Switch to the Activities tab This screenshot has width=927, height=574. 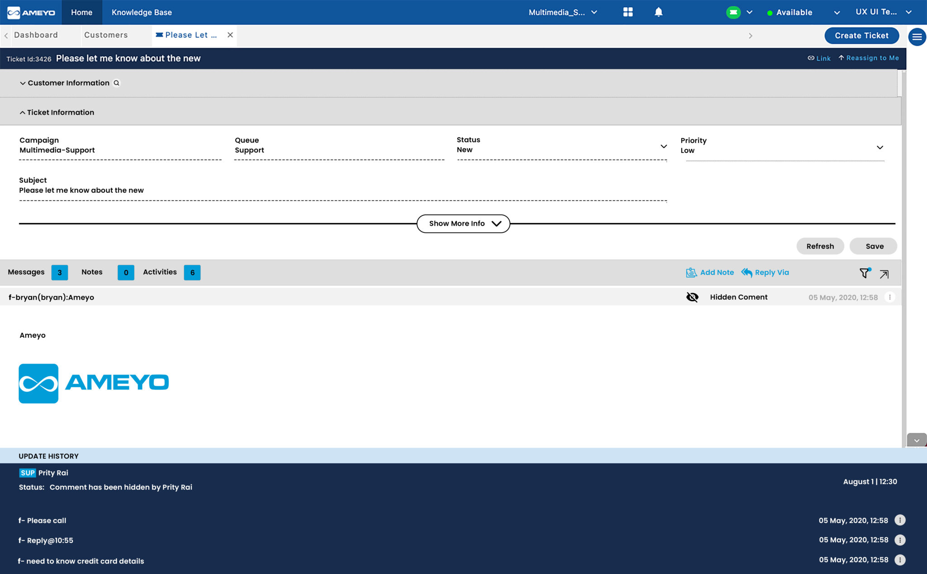coord(159,272)
